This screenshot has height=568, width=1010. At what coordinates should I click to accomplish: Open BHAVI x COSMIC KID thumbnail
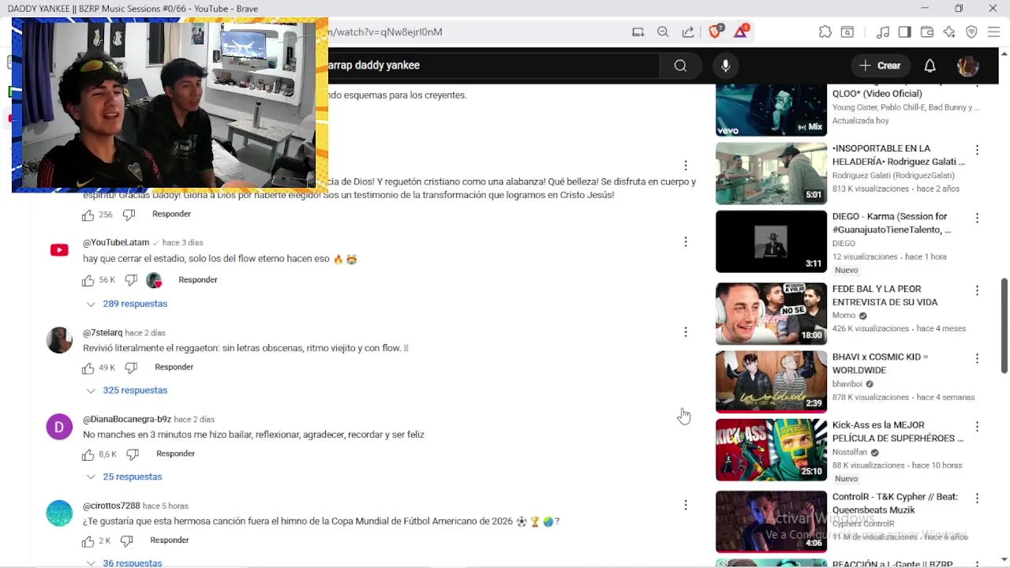771,382
